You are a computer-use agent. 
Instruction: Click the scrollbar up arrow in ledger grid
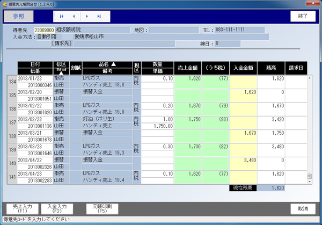click(309, 78)
